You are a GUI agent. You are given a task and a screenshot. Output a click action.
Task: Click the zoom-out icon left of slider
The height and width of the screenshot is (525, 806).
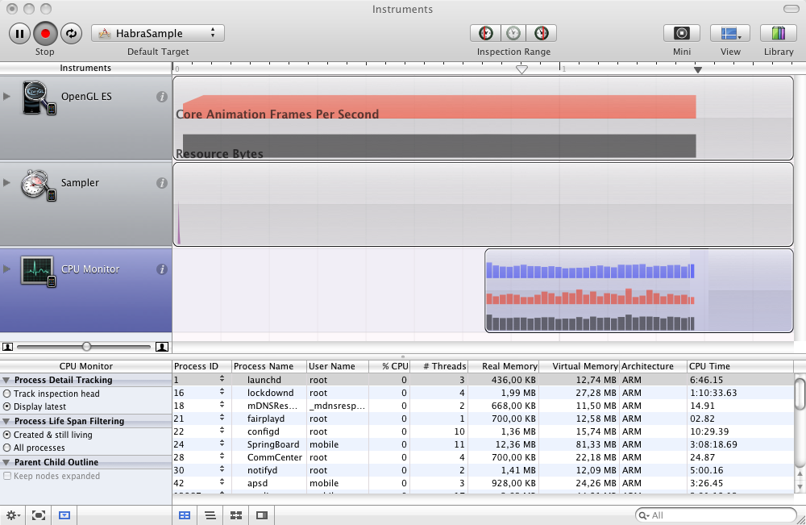7,347
